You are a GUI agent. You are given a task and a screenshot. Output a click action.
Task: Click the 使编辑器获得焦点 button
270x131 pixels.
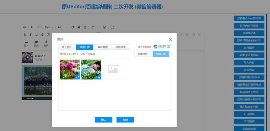click(249, 77)
